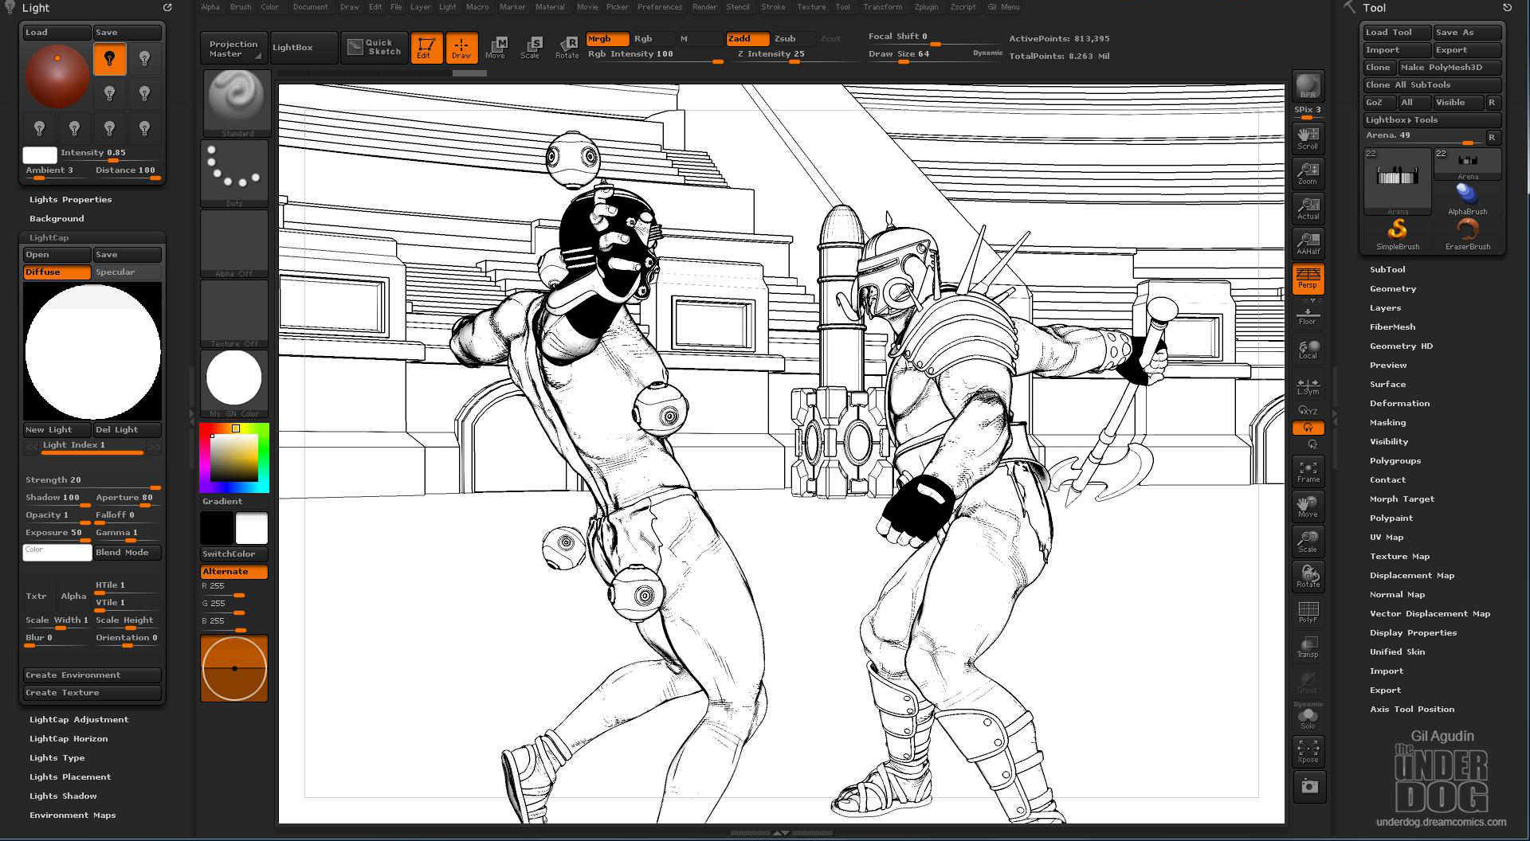Click the Frame mesh icon
This screenshot has width=1530, height=841.
(x=1308, y=471)
